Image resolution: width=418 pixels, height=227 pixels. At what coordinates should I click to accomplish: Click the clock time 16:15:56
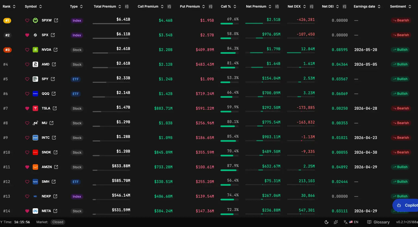22,222
